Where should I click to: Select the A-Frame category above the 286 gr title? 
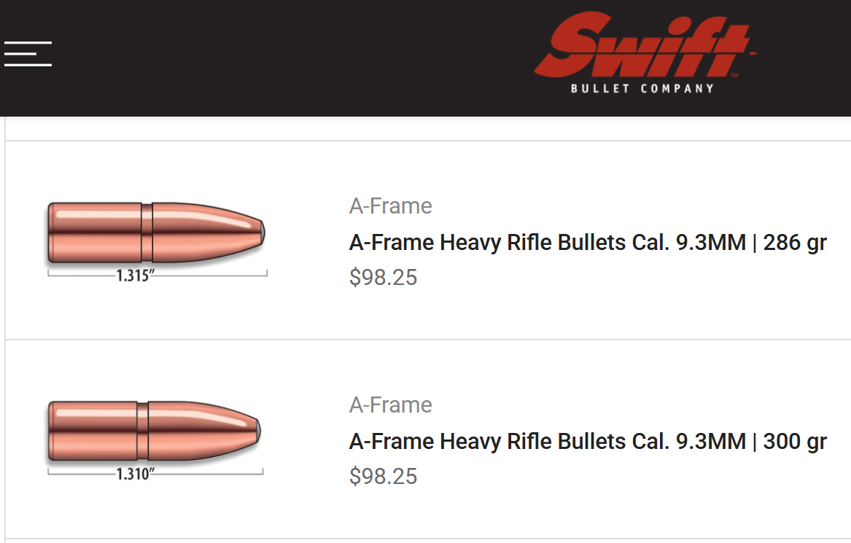coord(391,206)
